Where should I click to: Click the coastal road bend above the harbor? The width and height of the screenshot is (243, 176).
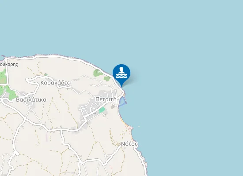pos(123,92)
